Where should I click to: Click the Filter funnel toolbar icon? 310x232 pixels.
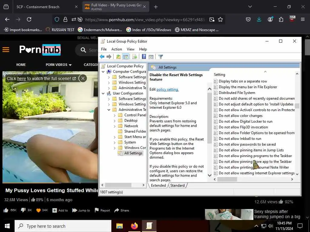160,57
